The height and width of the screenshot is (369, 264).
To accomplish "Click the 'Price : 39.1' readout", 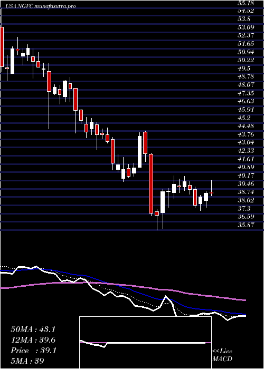I will 33,351.
